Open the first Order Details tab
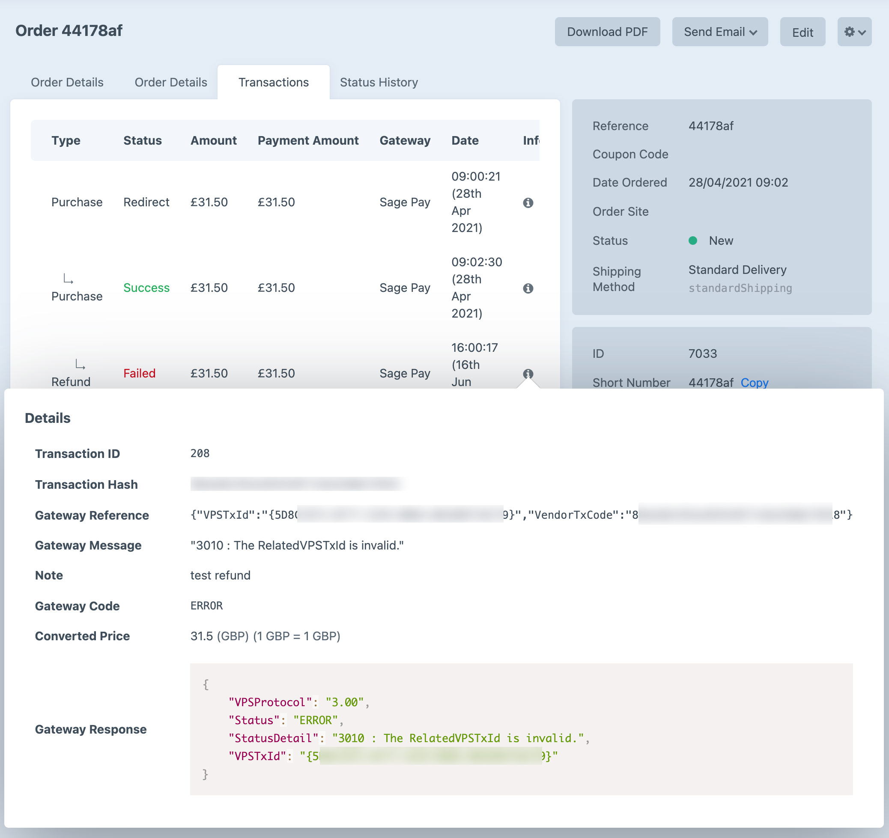This screenshot has height=838, width=889. [x=67, y=82]
